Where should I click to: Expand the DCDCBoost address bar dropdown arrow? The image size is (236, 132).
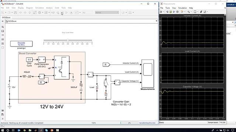156,21
